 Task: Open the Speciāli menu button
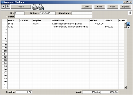click(21, 7)
